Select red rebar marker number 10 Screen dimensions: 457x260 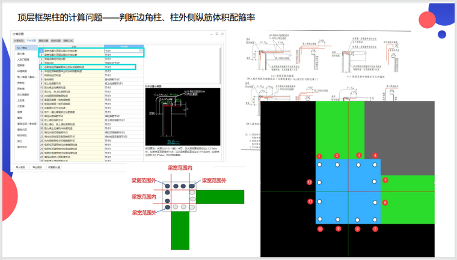(320, 229)
